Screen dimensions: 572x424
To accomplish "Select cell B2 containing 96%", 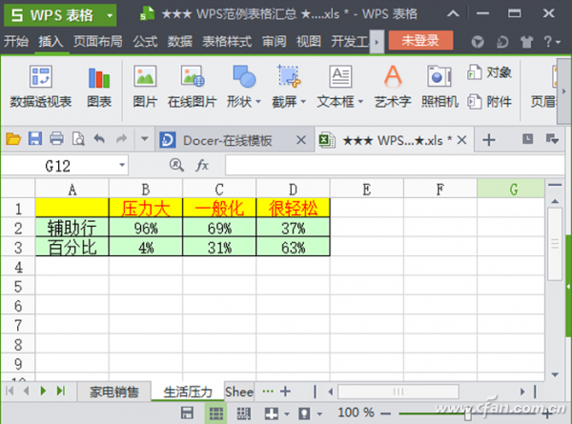I will point(146,229).
